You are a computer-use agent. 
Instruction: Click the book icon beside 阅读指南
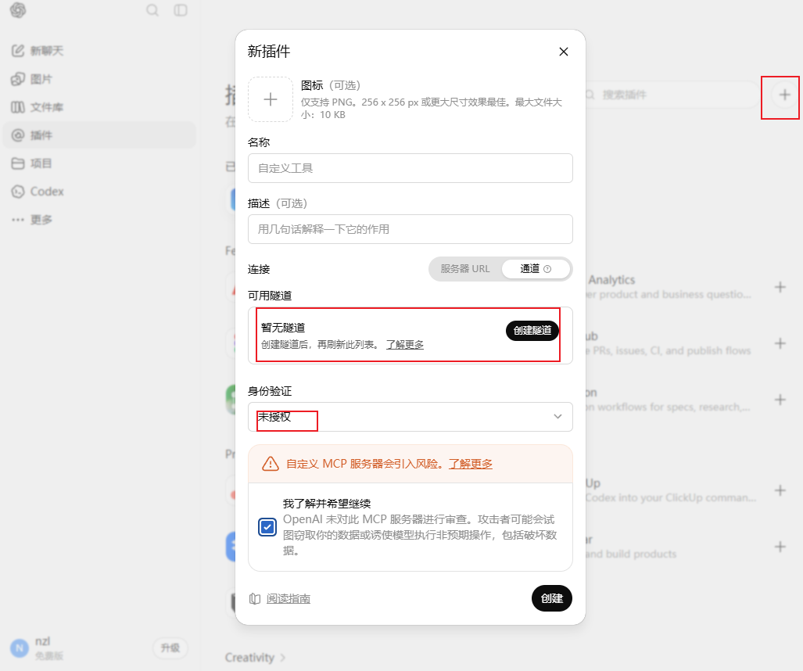255,599
